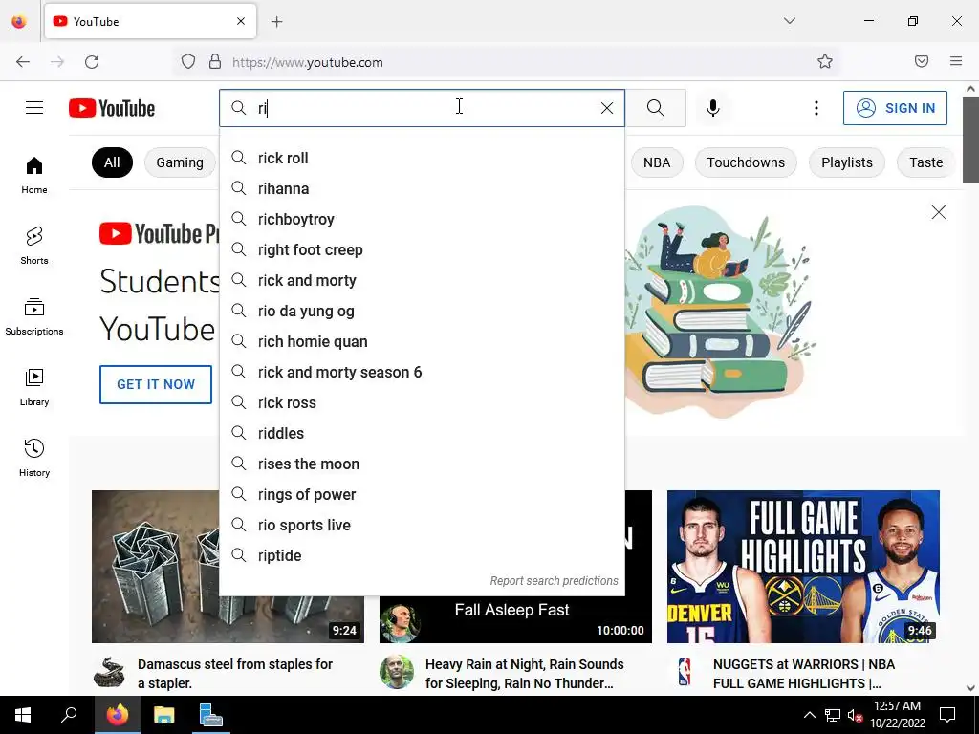Select the NBA filter chip
Viewport: 979px width, 734px height.
(657, 162)
